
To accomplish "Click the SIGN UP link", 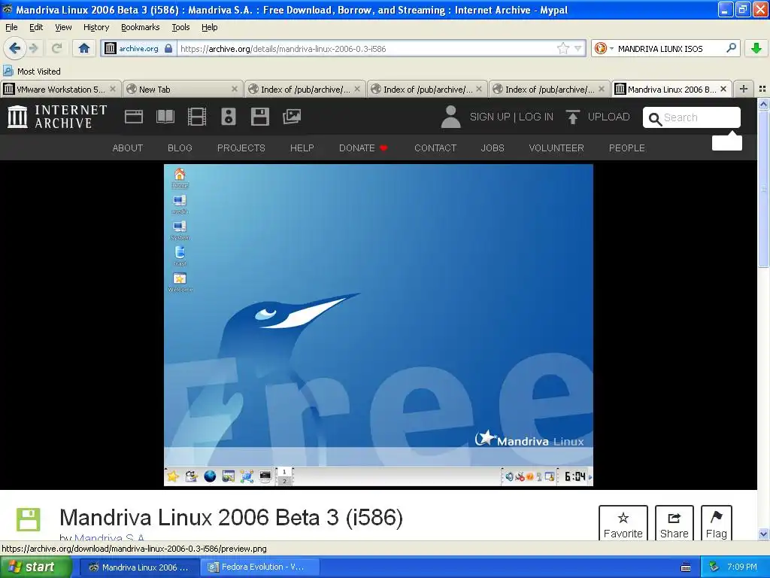I will pyautogui.click(x=490, y=117).
